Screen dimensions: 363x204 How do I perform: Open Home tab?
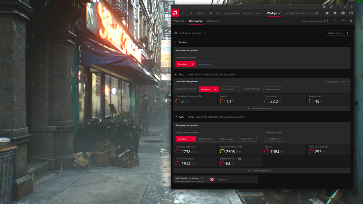point(201,13)
